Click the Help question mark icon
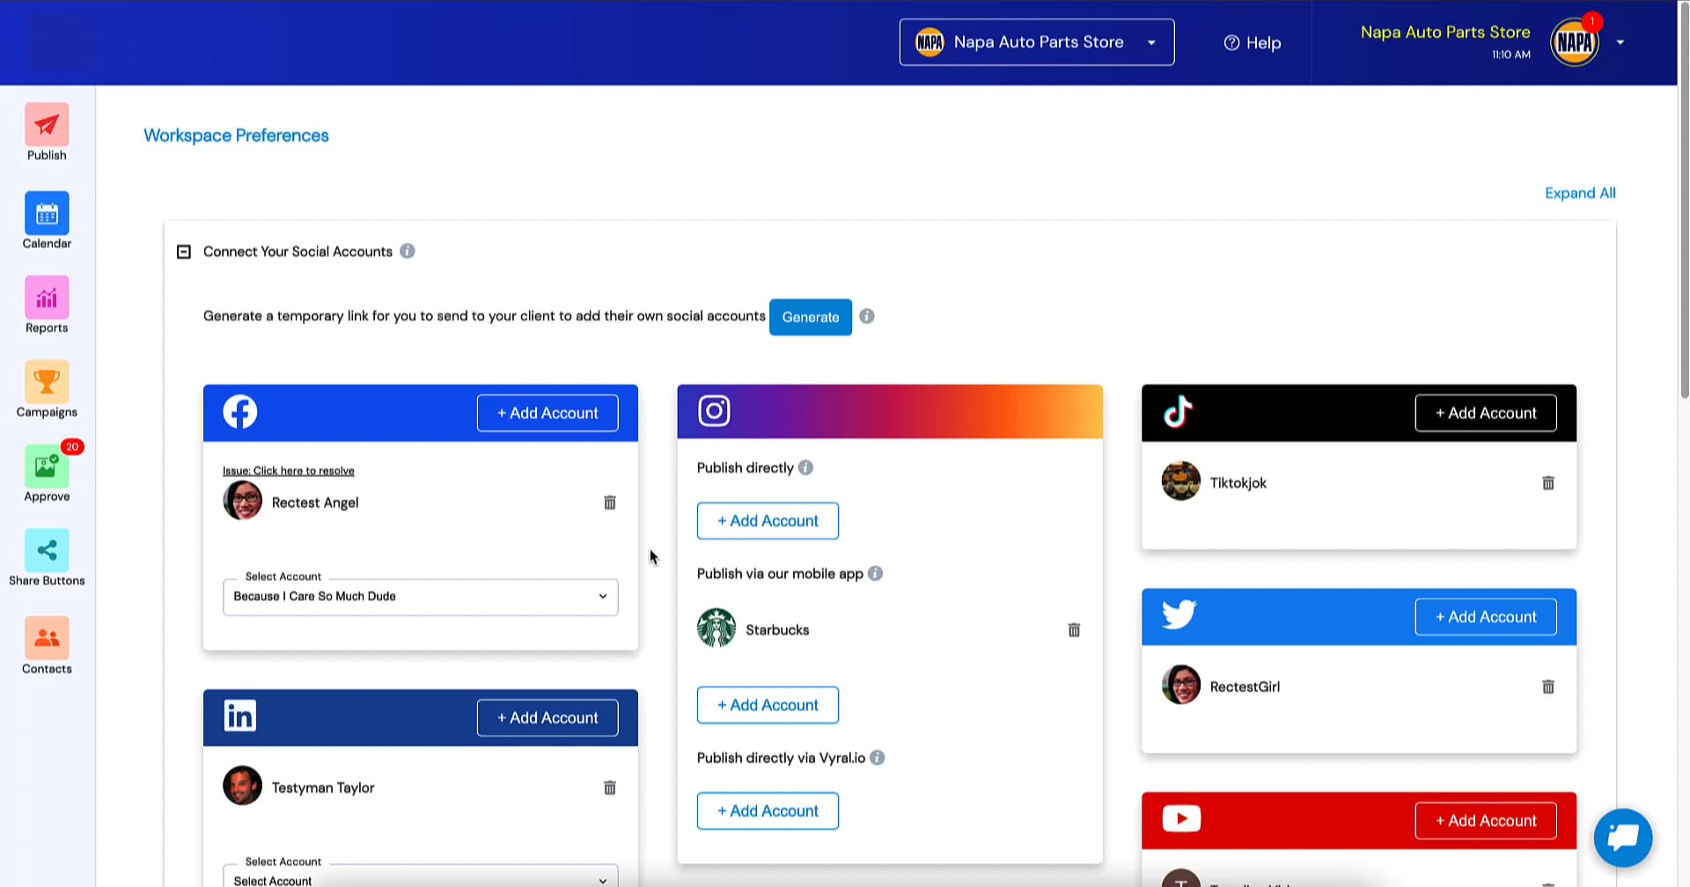 (1232, 42)
